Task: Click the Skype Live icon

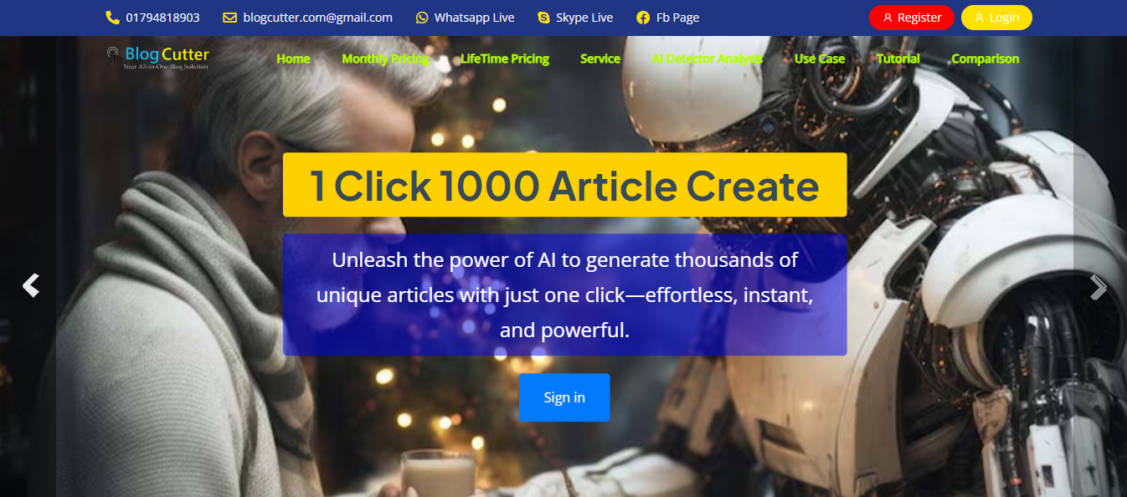Action: point(543,18)
